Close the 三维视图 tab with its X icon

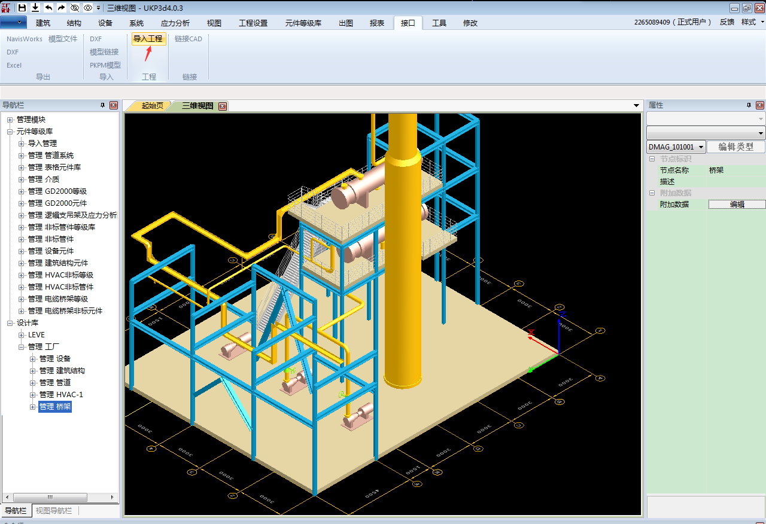(223, 106)
